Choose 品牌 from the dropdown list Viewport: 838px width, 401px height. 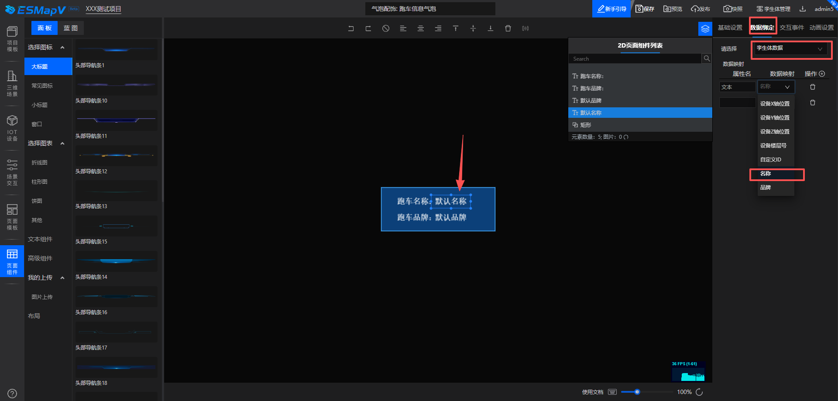pos(776,188)
